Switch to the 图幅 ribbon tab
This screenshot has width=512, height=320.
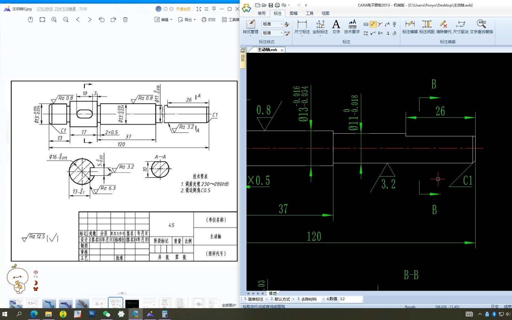294,13
